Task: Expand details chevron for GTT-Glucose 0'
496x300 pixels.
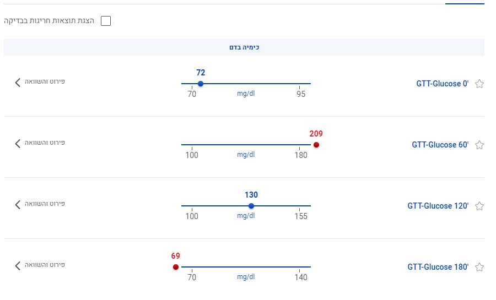Action: coord(18,82)
